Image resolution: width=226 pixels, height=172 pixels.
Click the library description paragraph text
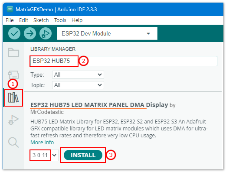pyautogui.click(x=119, y=129)
